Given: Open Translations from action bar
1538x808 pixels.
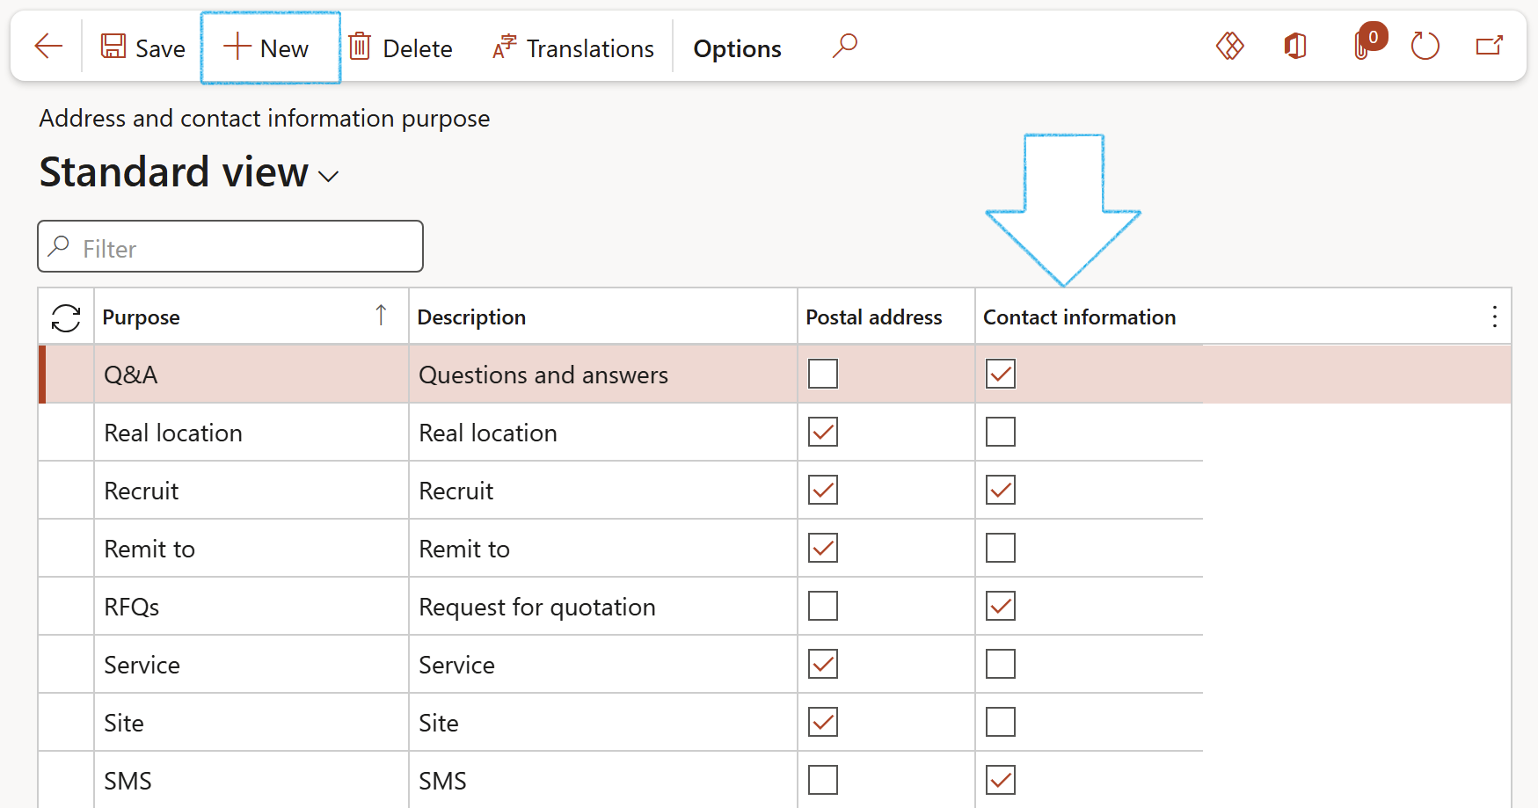Looking at the screenshot, I should (573, 48).
